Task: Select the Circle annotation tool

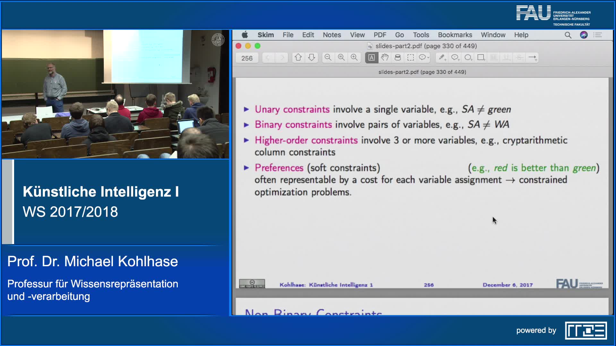Action: point(468,58)
